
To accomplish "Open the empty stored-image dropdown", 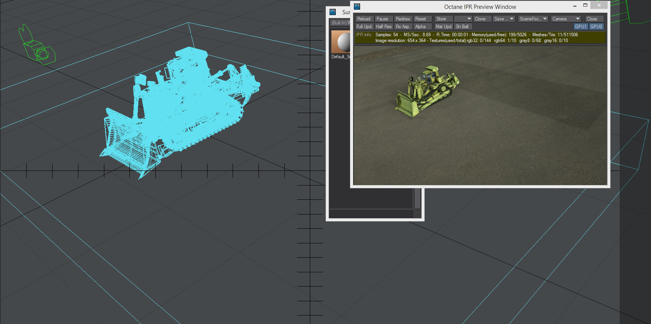I will click(463, 19).
